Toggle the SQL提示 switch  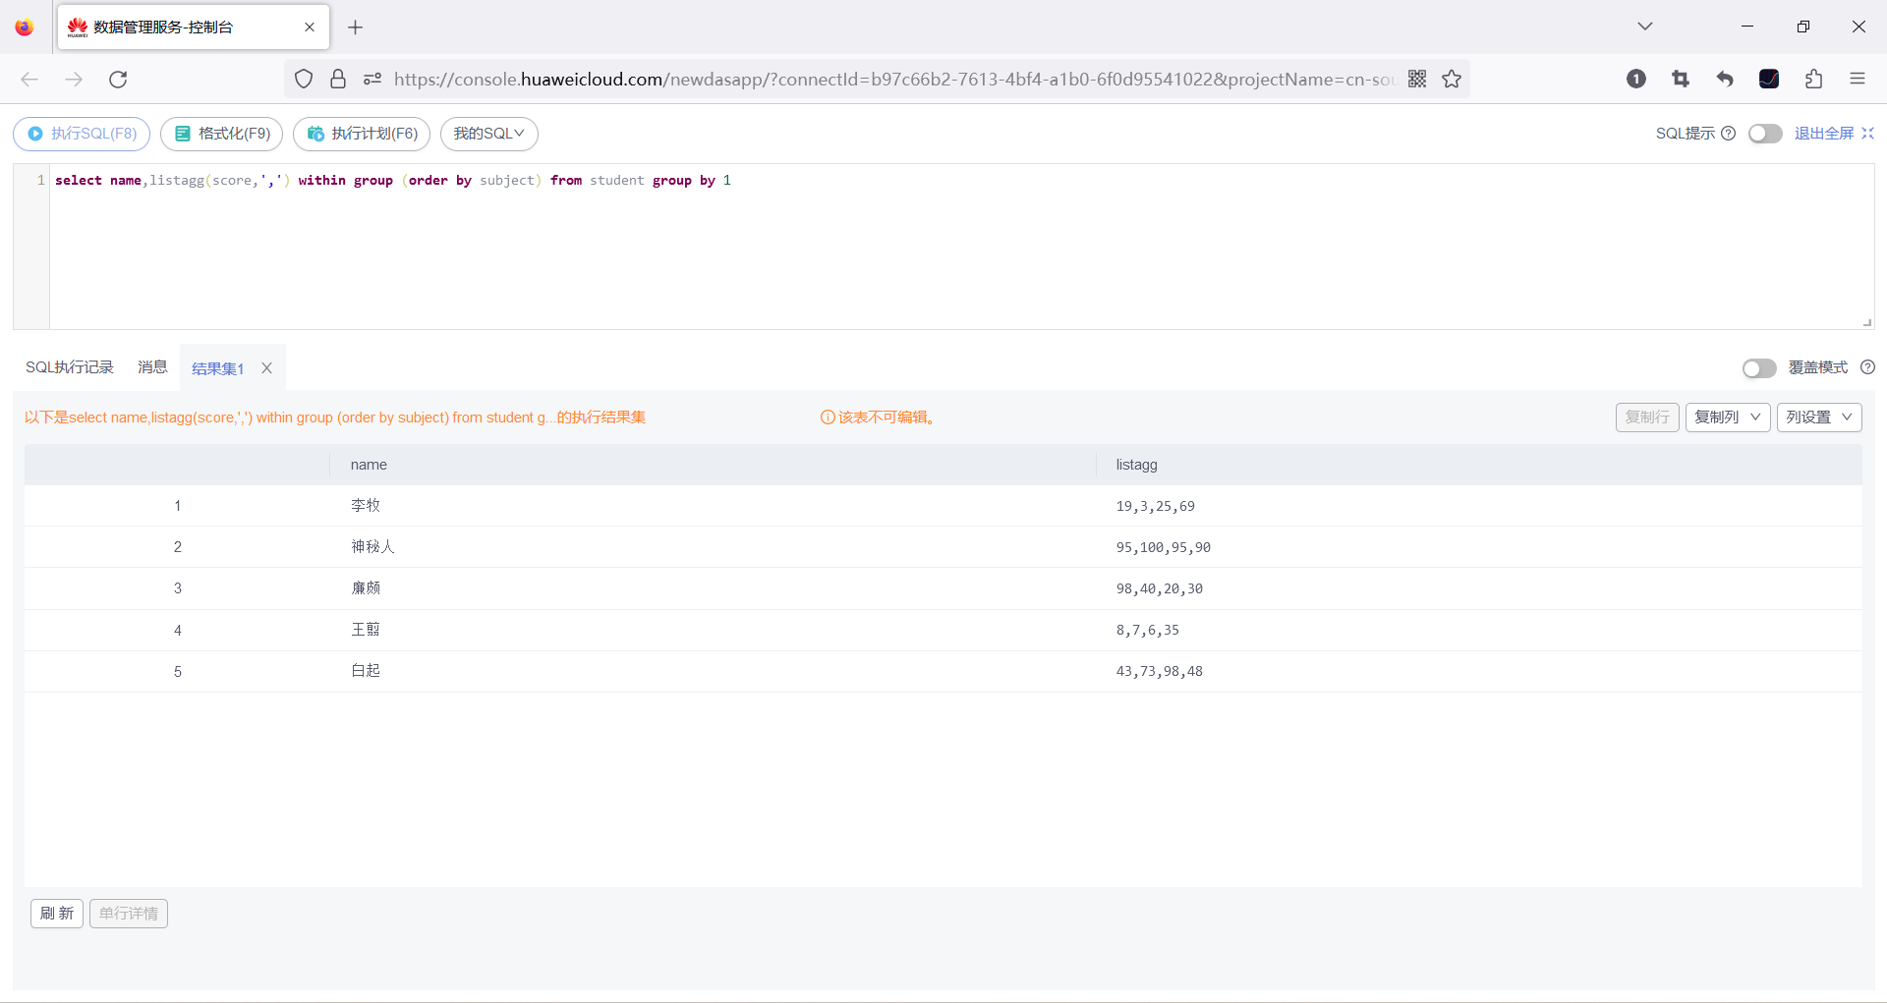[1765, 134]
